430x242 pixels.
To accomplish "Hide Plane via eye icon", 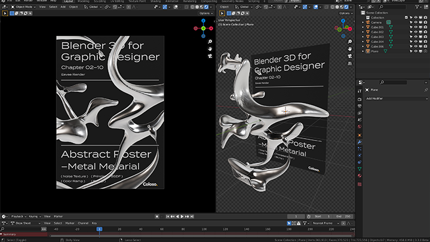I will pos(416,51).
